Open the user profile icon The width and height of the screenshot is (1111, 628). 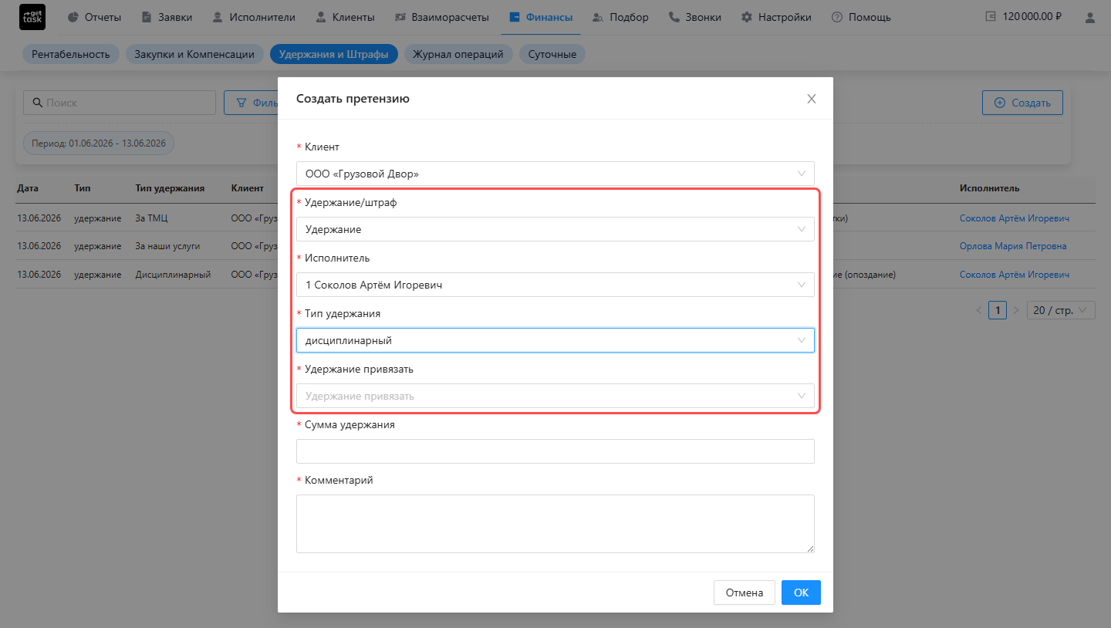pos(1089,17)
